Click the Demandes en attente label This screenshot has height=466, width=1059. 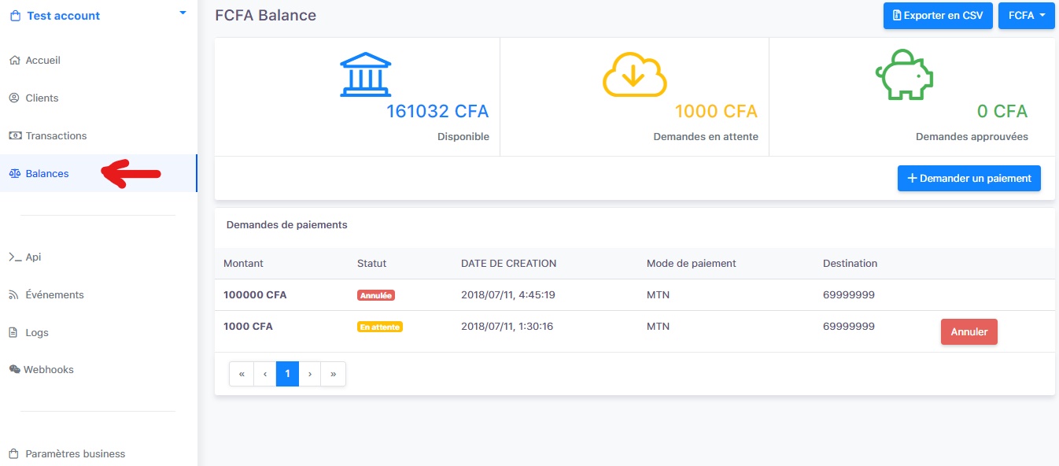coord(706,137)
